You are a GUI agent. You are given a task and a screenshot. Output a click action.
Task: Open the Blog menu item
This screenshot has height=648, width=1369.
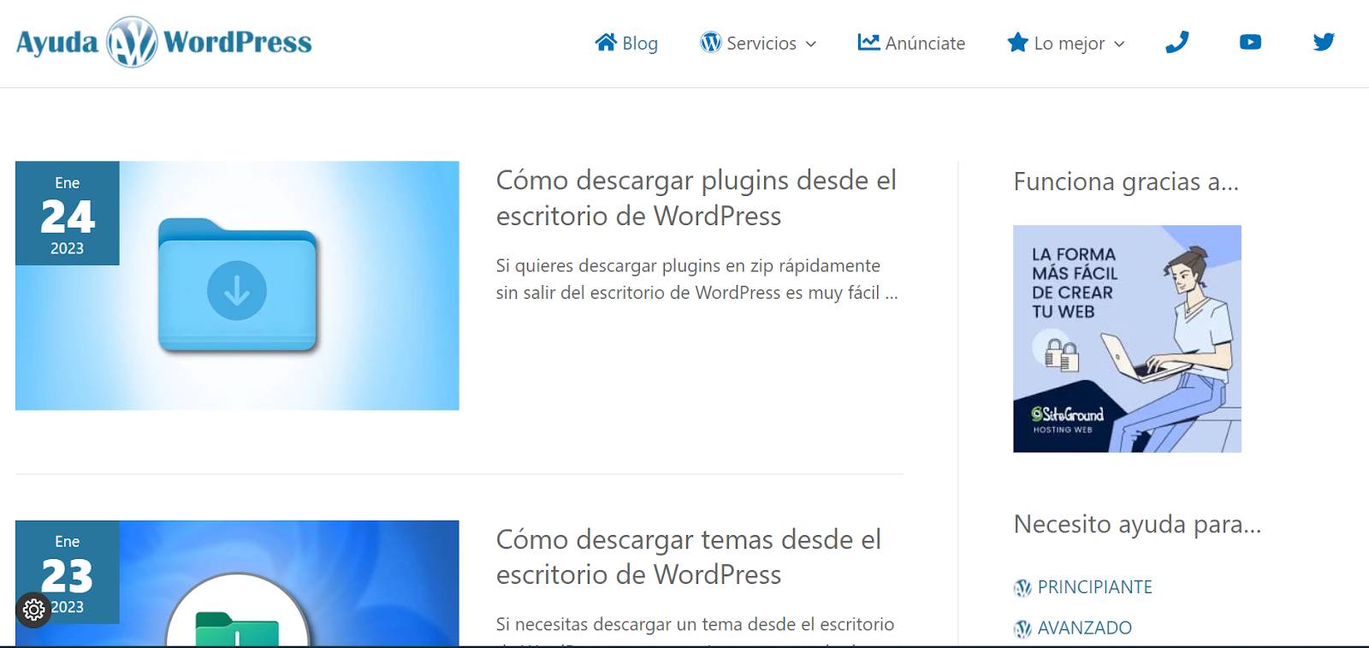click(640, 43)
